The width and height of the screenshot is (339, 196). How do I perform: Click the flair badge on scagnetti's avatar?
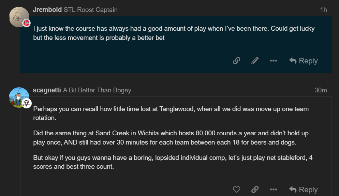tap(27, 103)
